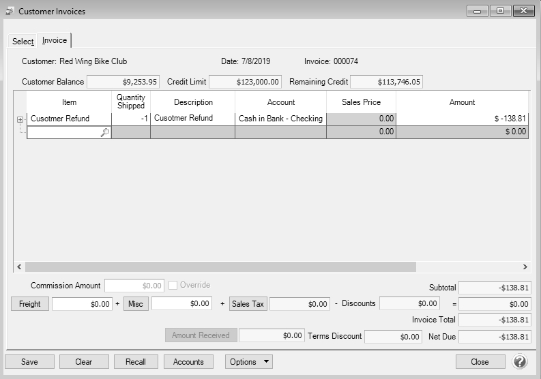Image resolution: width=541 pixels, height=379 pixels.
Task: Toggle the Override checkbox
Action: click(x=173, y=285)
